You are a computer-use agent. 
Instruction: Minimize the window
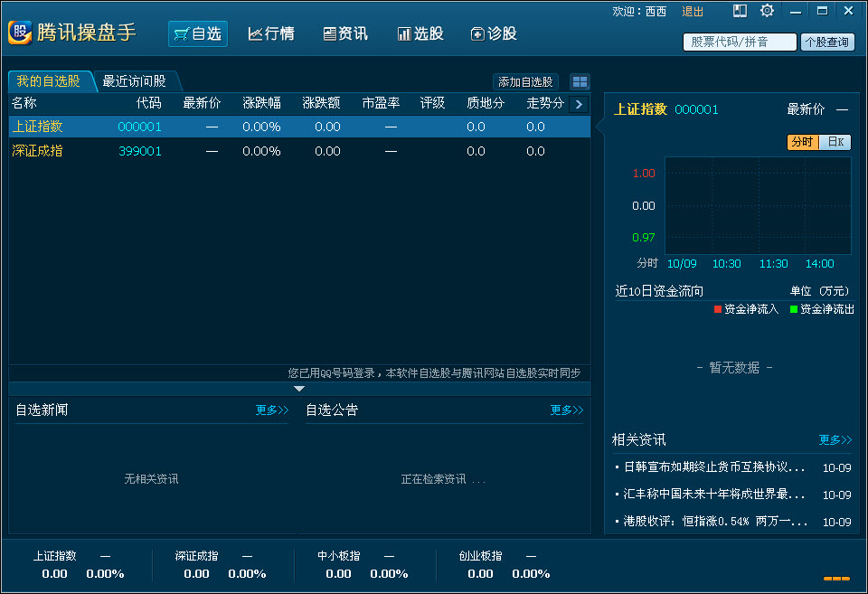pos(796,11)
